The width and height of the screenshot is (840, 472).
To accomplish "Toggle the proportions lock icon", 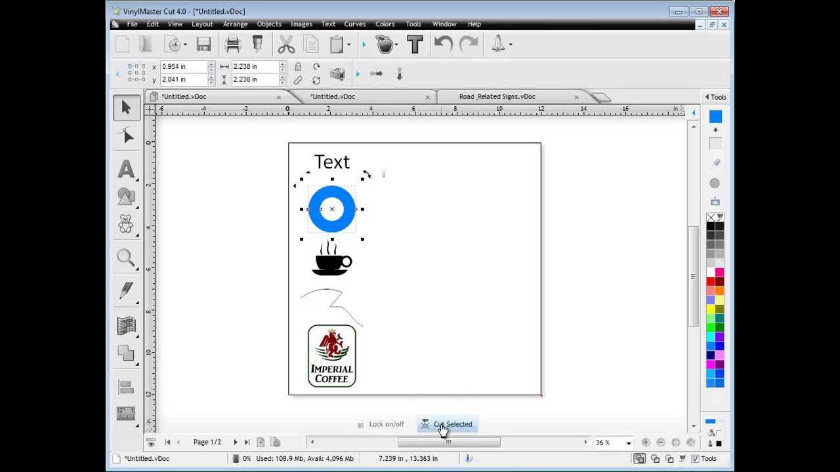I will (x=298, y=66).
